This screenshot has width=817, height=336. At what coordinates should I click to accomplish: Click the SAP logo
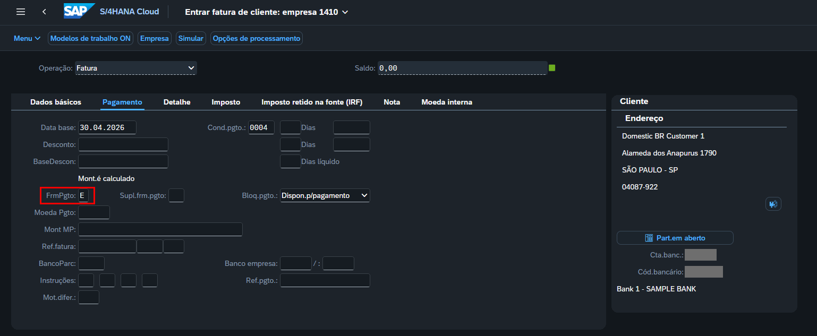[x=79, y=12]
